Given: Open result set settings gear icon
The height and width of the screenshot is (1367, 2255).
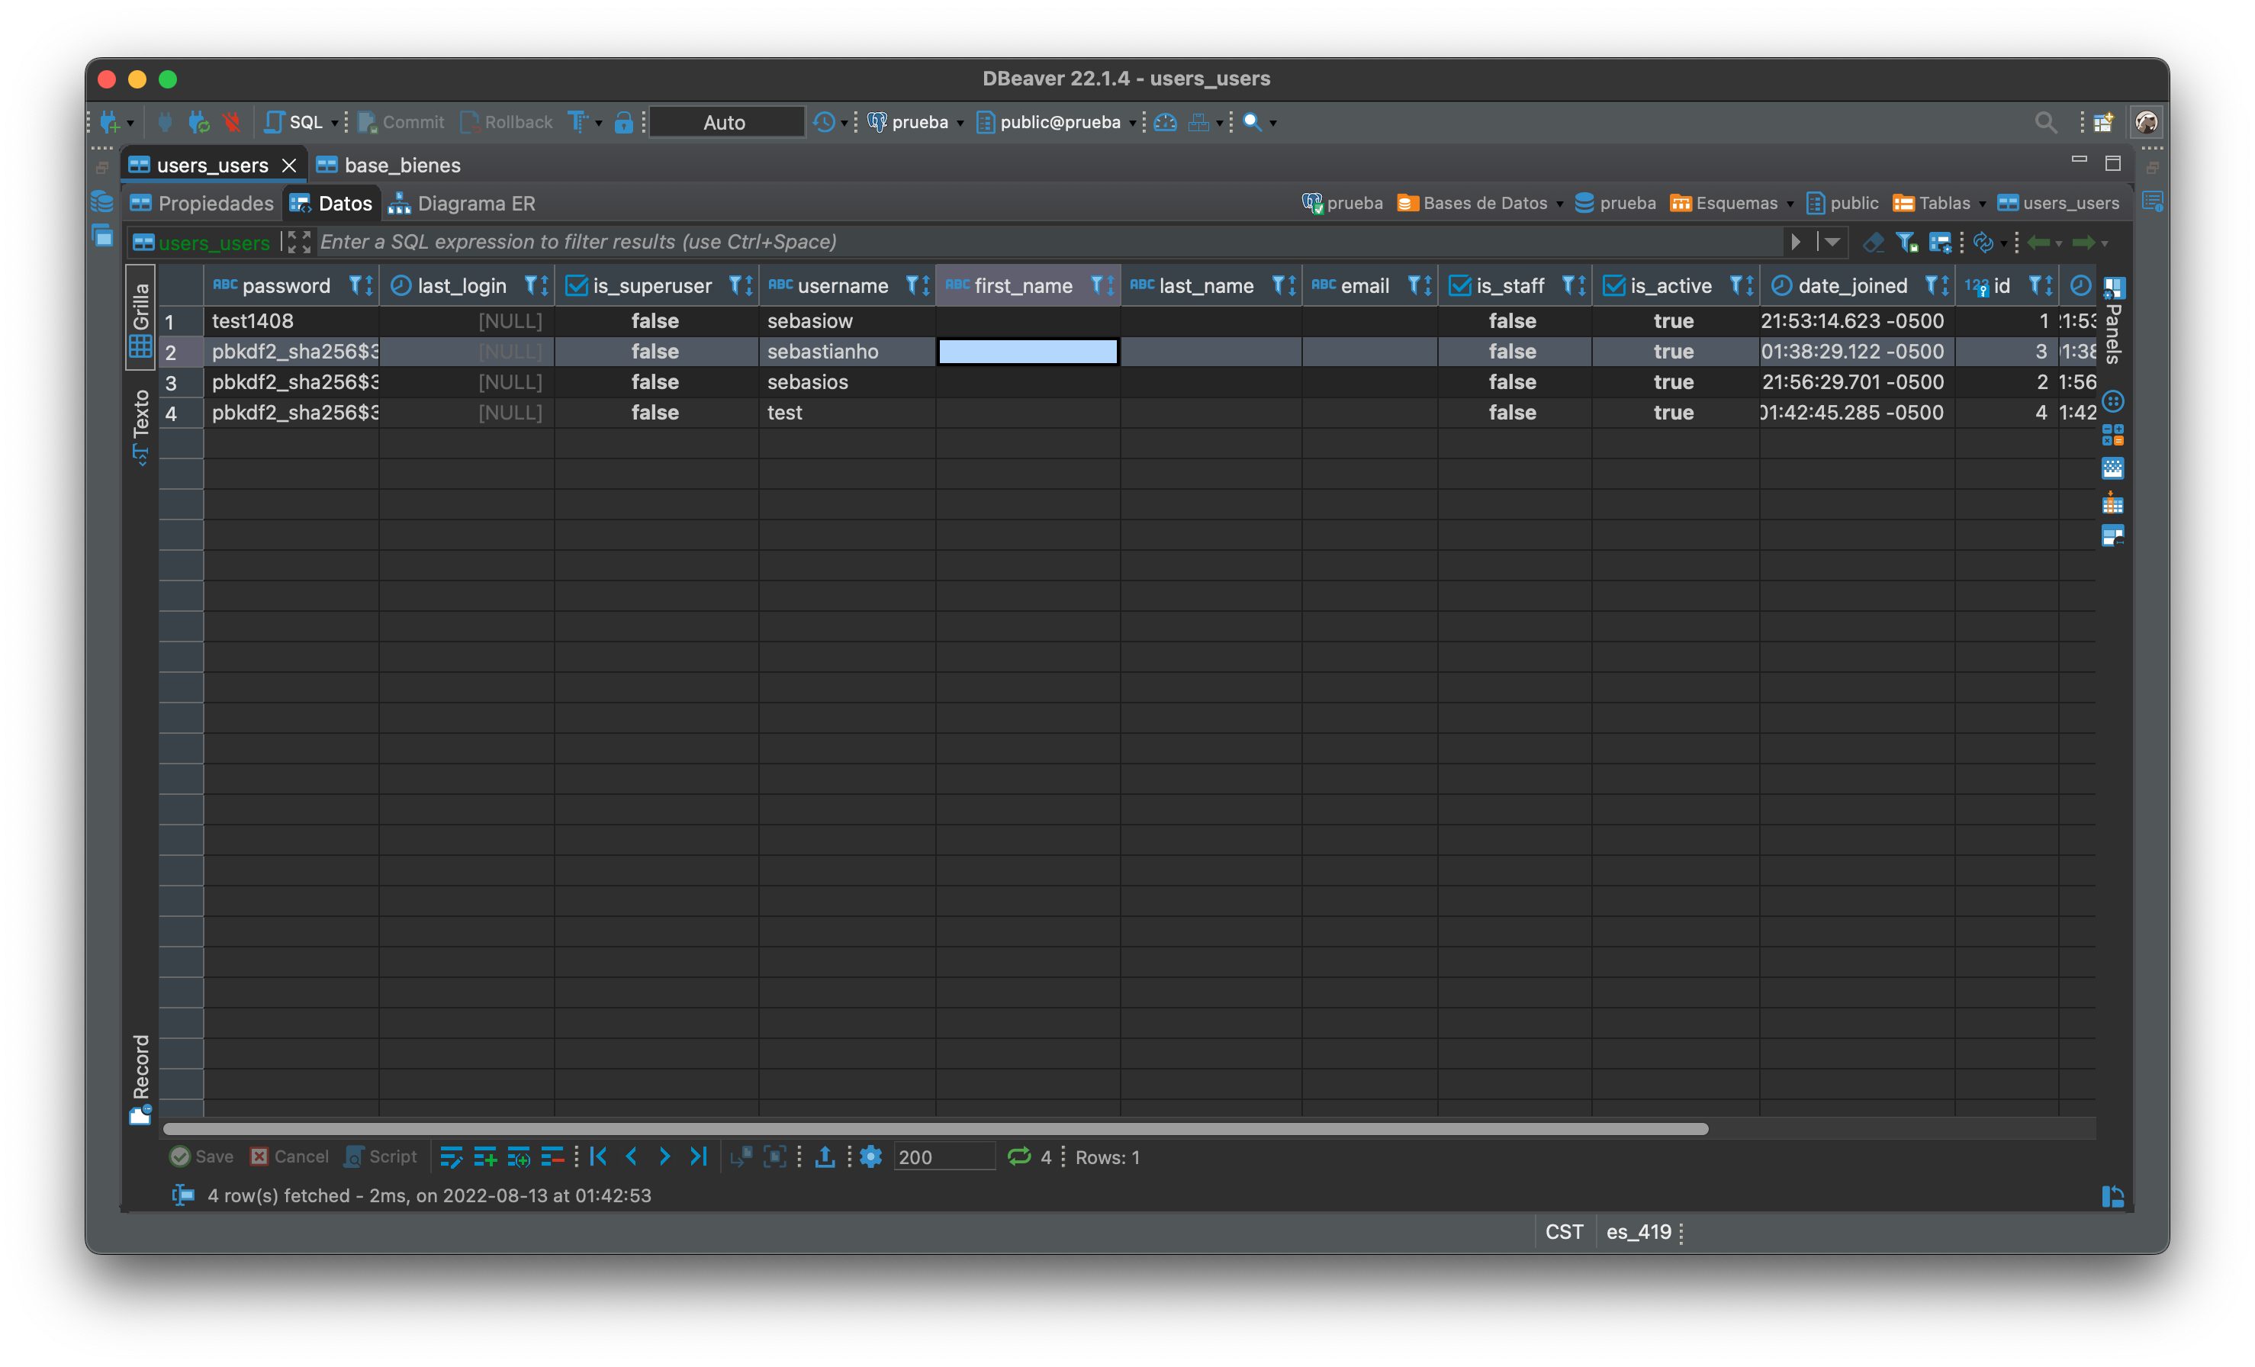Looking at the screenshot, I should tap(871, 1156).
